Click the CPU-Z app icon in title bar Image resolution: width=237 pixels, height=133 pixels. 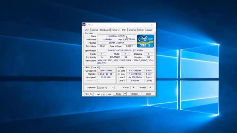(x=84, y=25)
